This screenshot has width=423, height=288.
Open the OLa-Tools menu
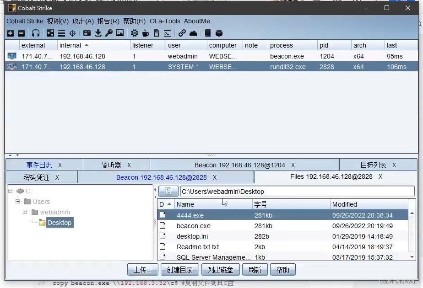coord(165,21)
